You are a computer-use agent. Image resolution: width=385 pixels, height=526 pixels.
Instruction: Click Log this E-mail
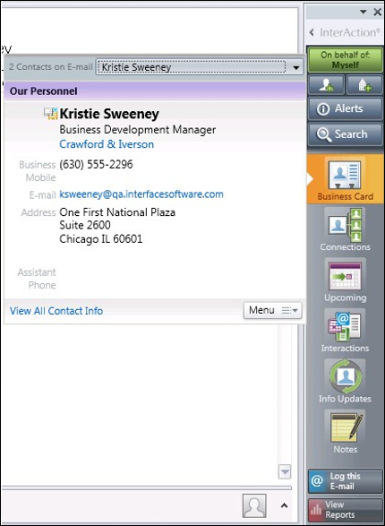pos(345,481)
